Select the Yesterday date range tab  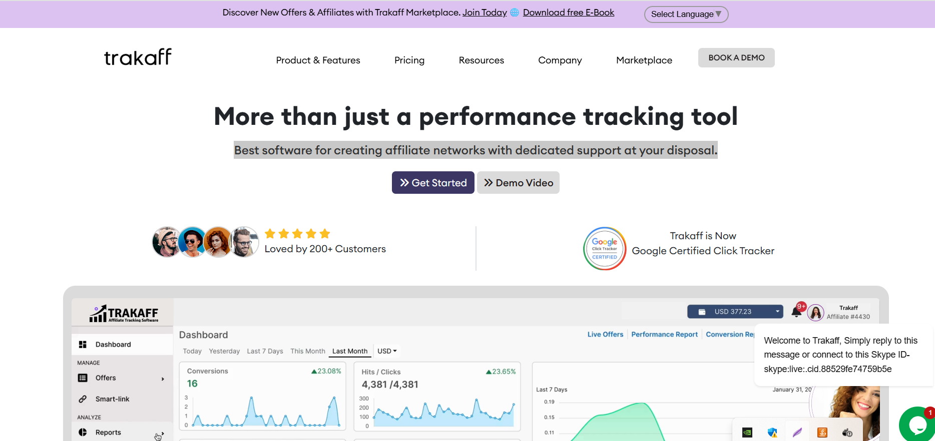[224, 351]
